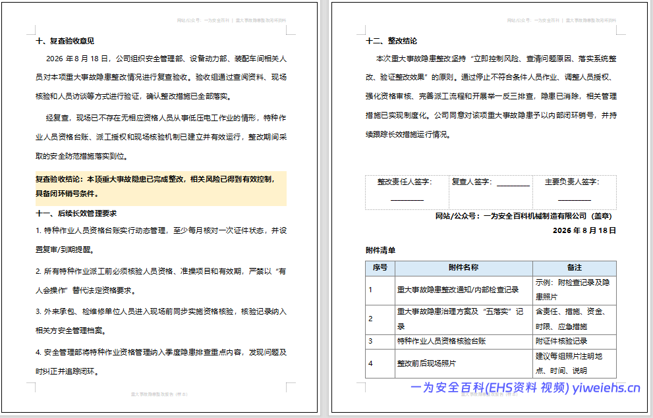This screenshot has width=653, height=418.
Task: Click cell 特种作业人员资格核验台账
Action: (x=463, y=342)
